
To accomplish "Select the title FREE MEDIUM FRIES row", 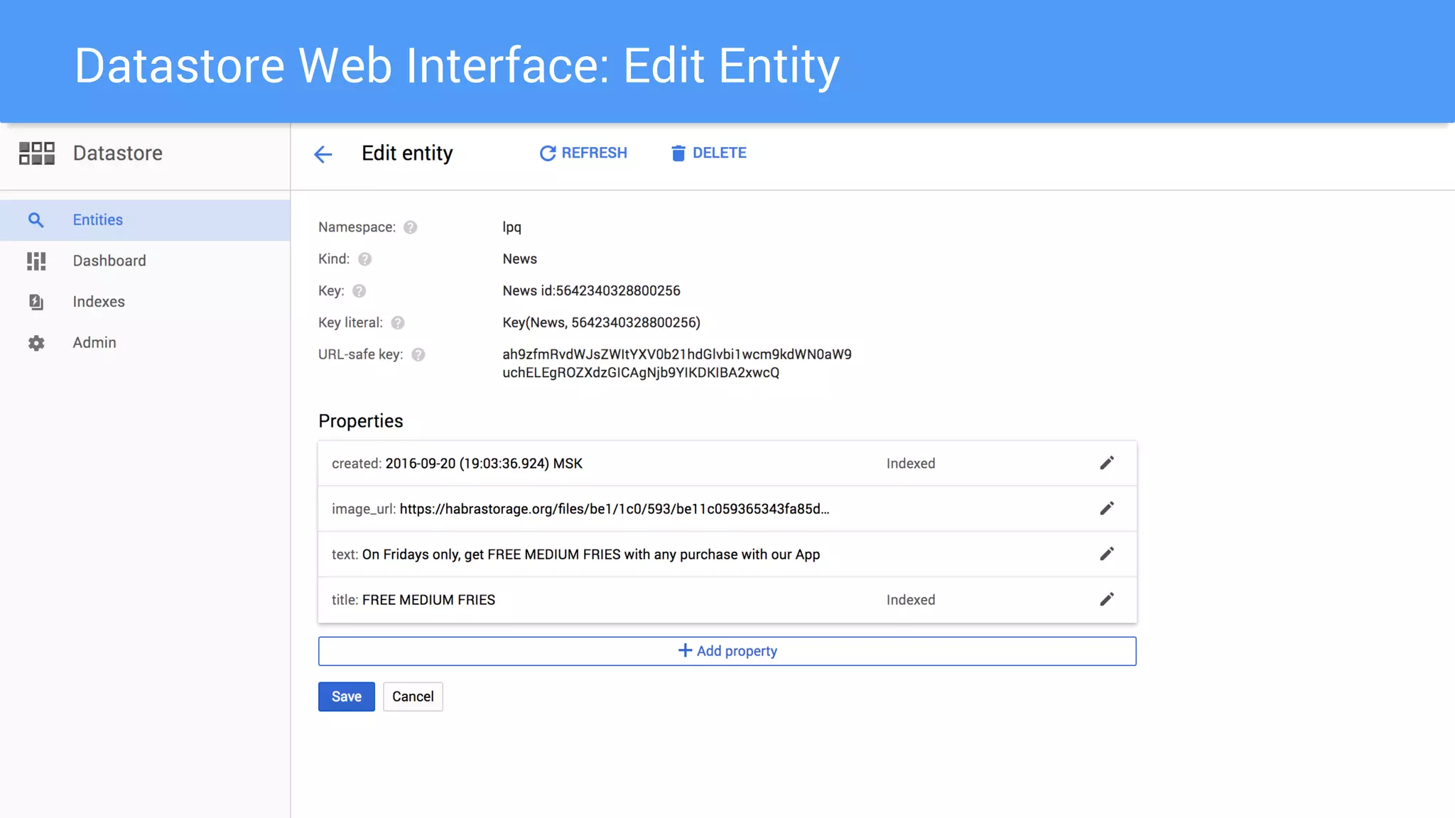I will click(727, 600).
